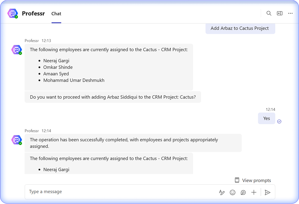This screenshot has width=299, height=204.
Task: Click the Type a message field
Action: pos(121,192)
